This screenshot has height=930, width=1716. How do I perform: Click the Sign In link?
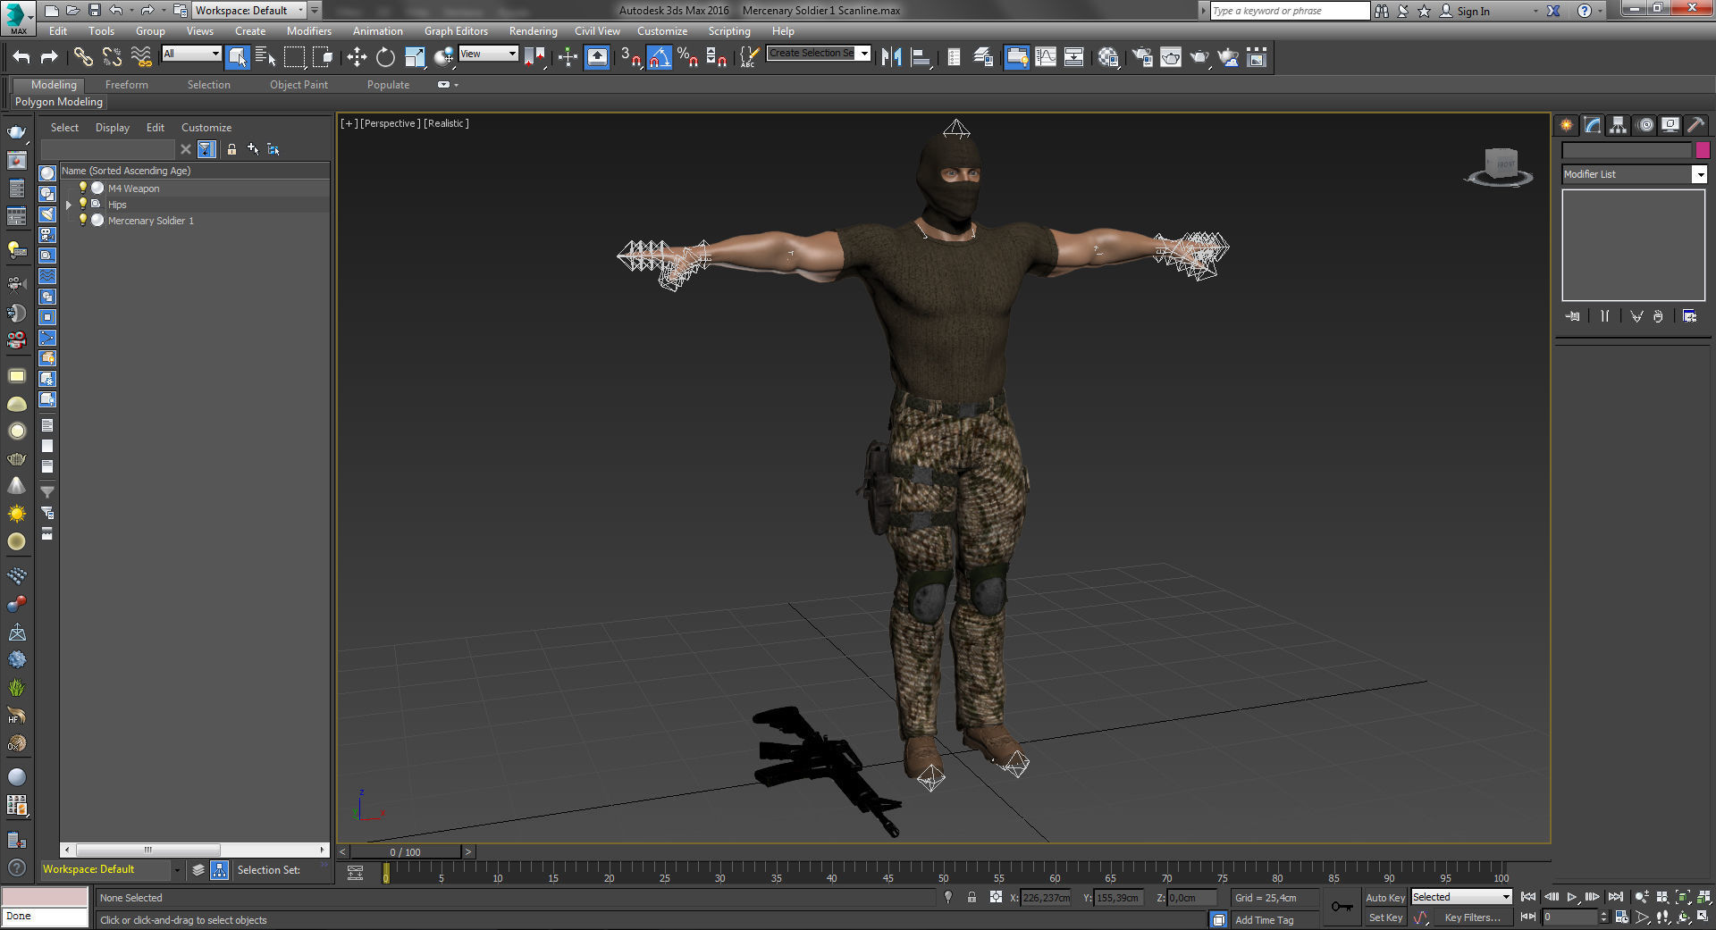1473,11
